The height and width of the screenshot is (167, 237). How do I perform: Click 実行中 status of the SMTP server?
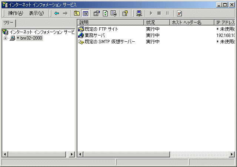[153, 42]
